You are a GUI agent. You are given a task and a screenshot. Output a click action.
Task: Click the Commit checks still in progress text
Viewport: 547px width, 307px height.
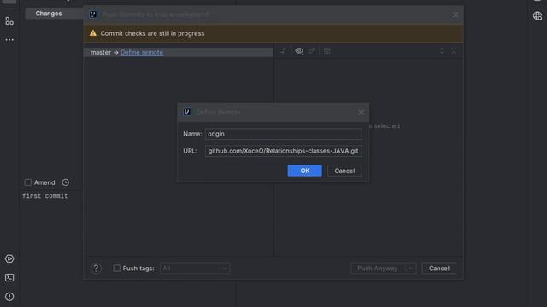(x=152, y=33)
